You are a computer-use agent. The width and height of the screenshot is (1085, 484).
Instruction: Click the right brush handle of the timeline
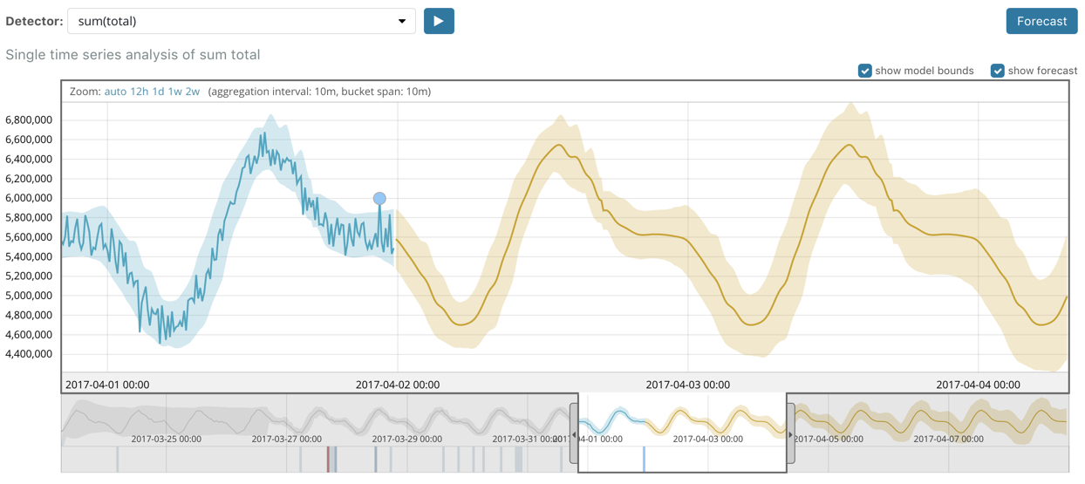coord(791,434)
